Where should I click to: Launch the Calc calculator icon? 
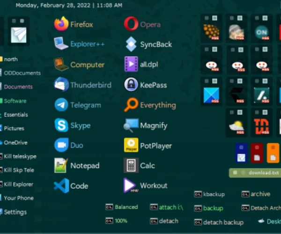131,165
